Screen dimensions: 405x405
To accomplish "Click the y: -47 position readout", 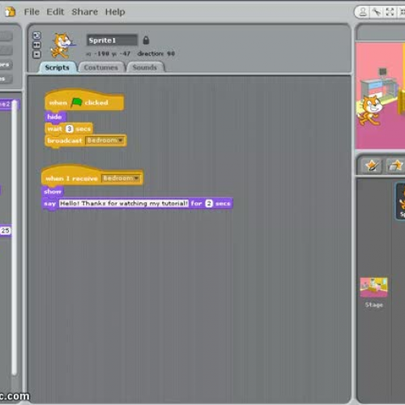I will coord(122,53).
